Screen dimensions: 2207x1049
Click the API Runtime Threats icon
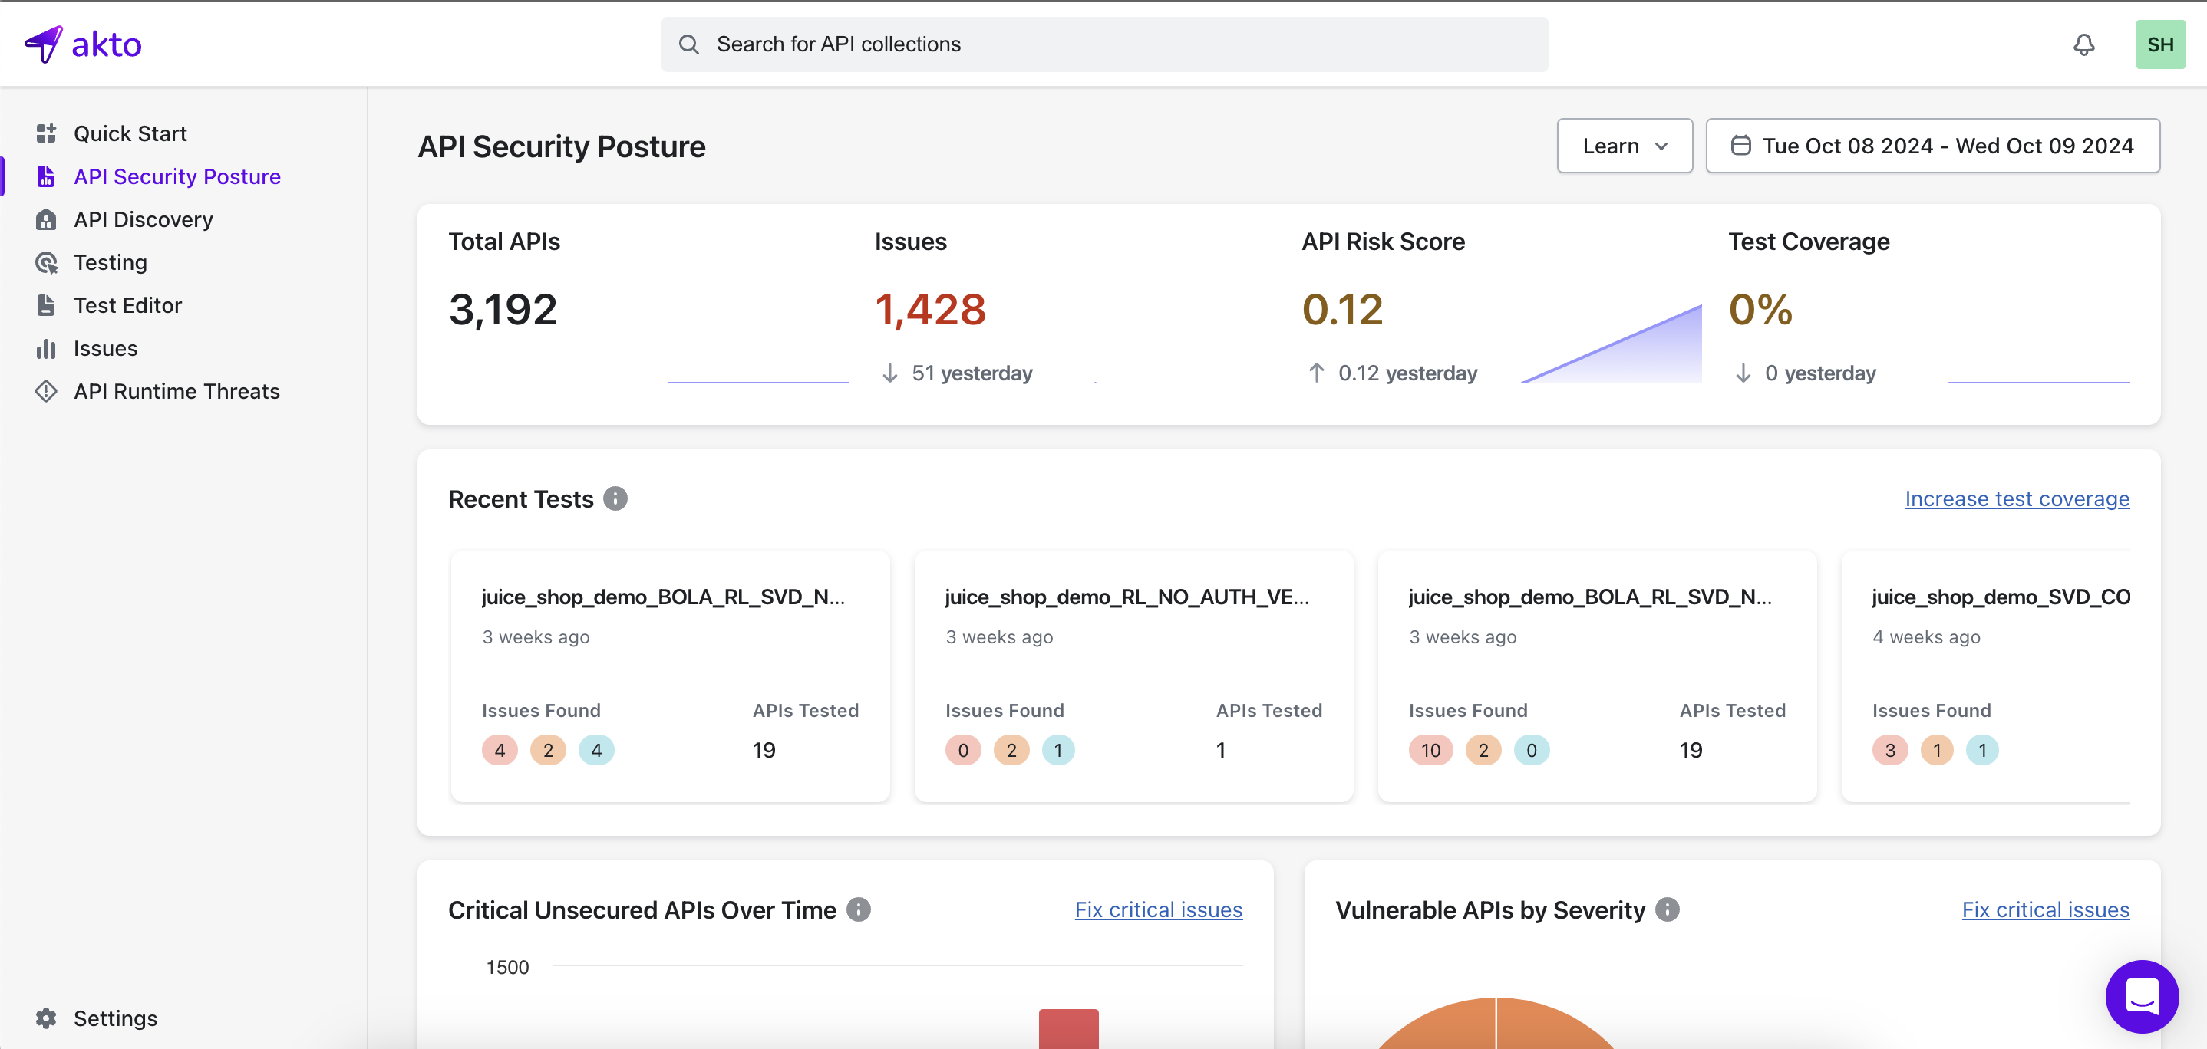(x=46, y=391)
